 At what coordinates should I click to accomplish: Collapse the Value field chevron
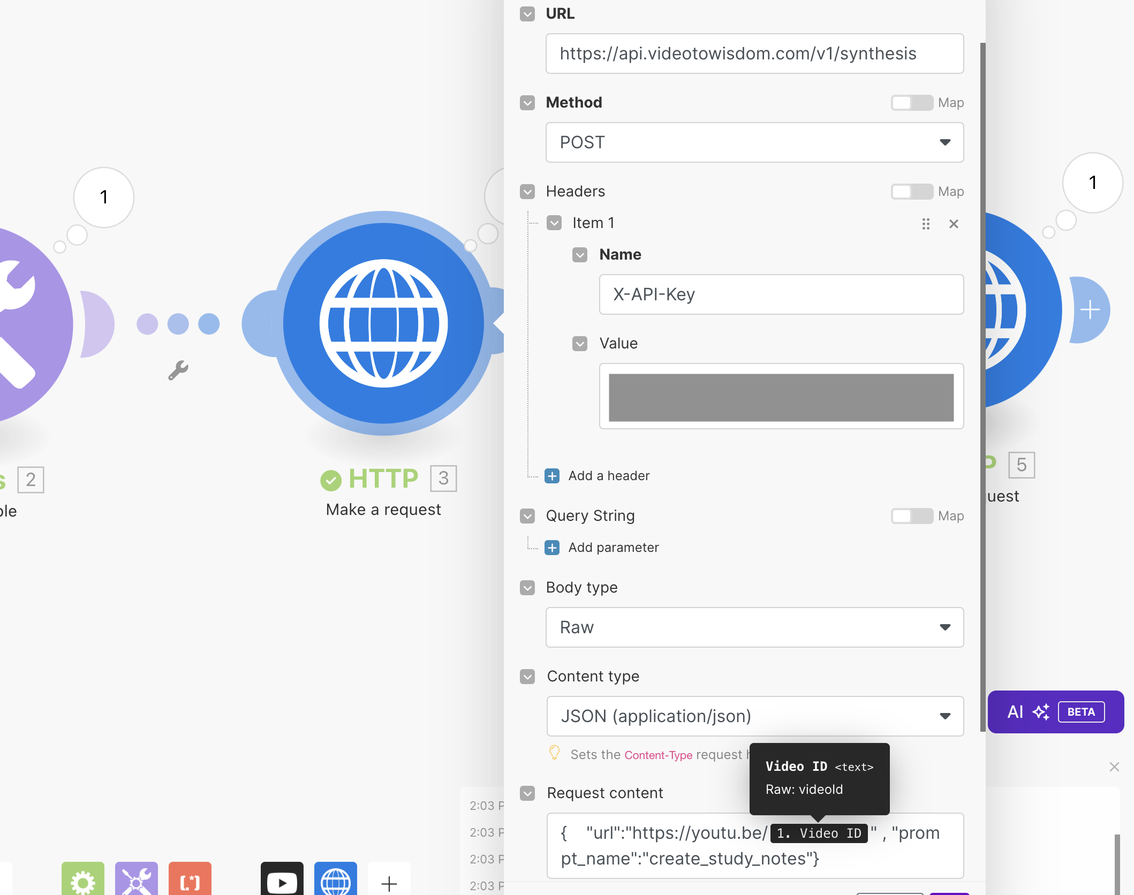point(580,344)
